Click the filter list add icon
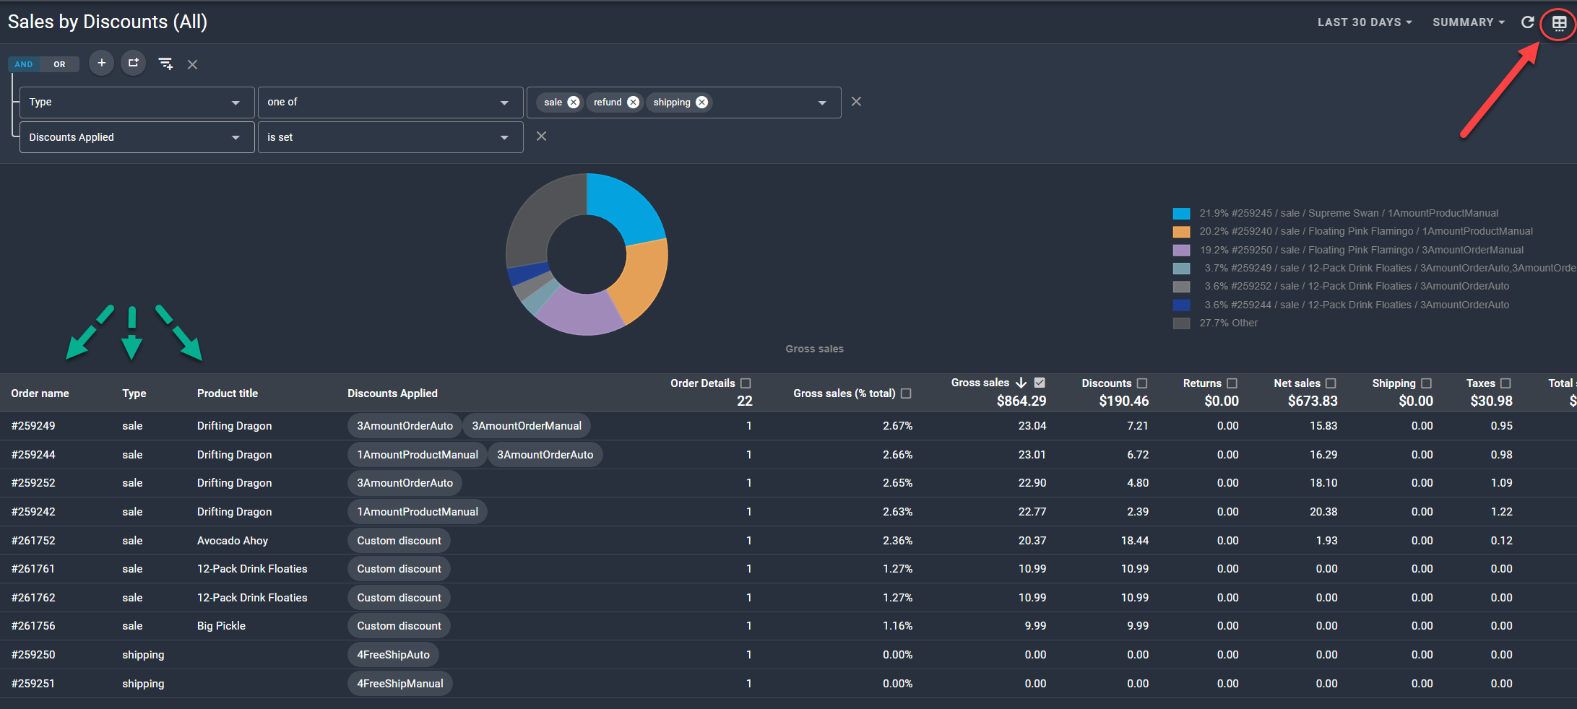The width and height of the screenshot is (1577, 709). [x=165, y=64]
